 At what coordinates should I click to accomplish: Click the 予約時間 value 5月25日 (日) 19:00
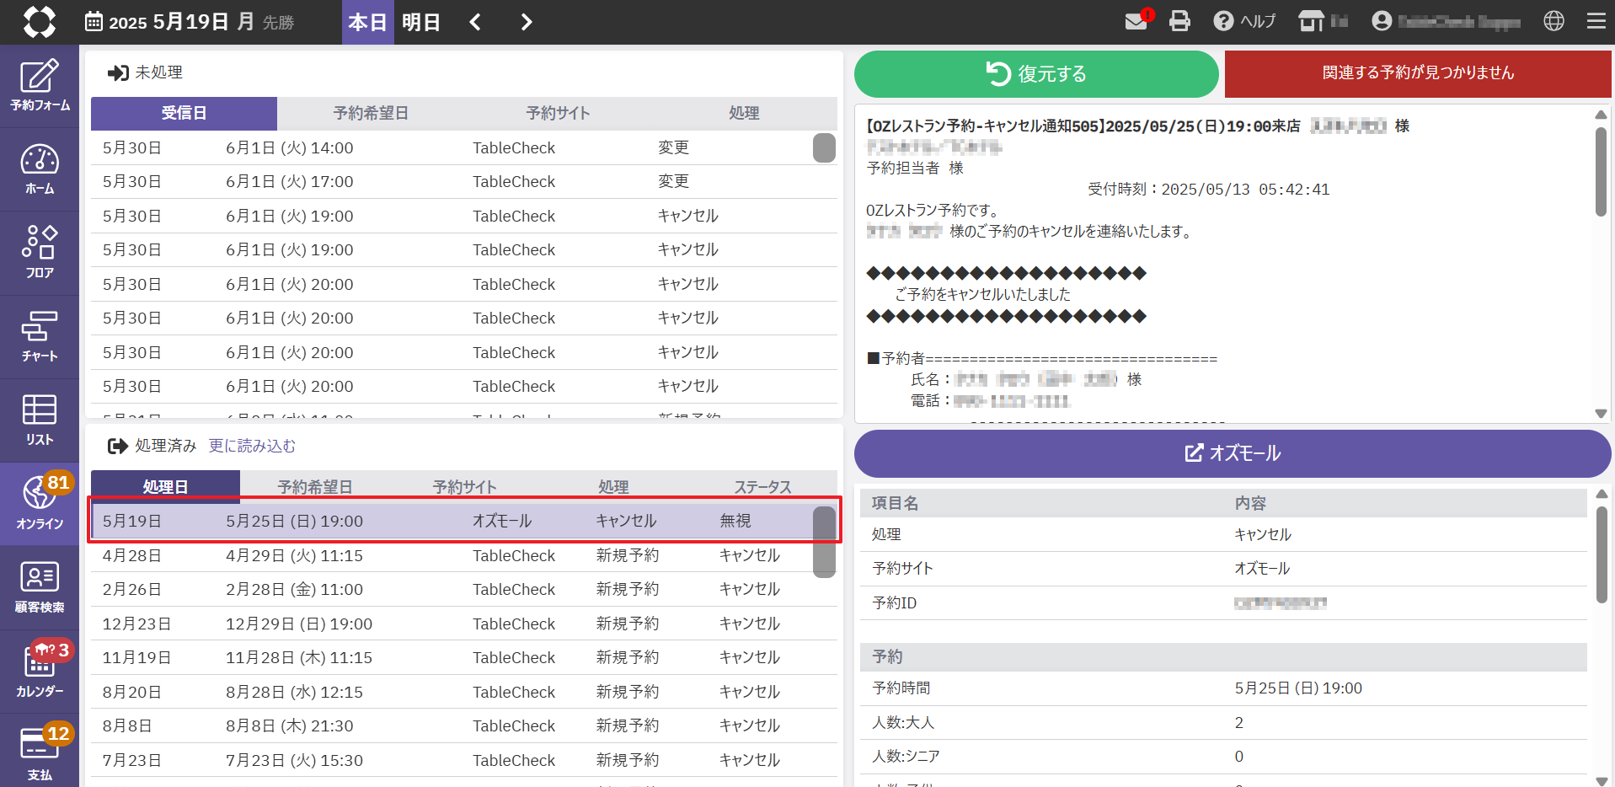click(x=1298, y=688)
